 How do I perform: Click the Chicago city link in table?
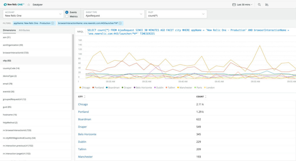point(83,104)
